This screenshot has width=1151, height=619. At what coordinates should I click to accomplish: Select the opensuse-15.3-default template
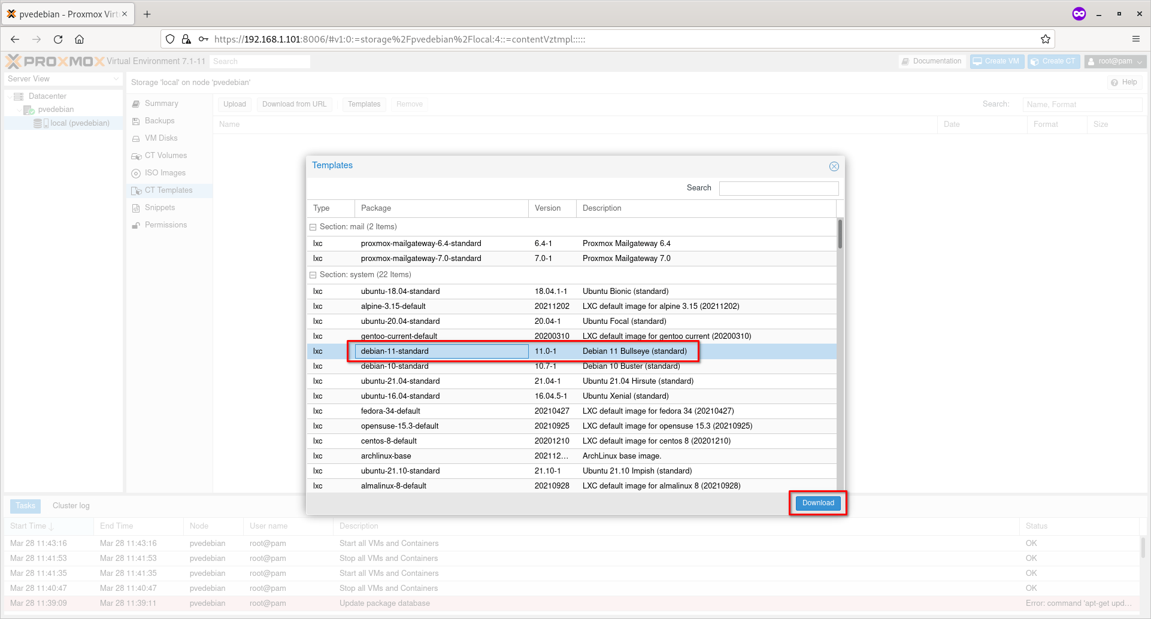pos(571,426)
